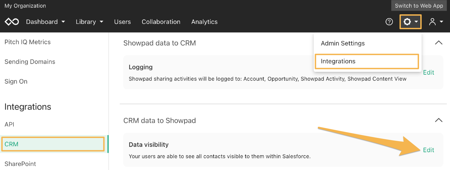Screen dimensions: 450x170
Task: Expand the Library dropdown
Action: point(90,22)
